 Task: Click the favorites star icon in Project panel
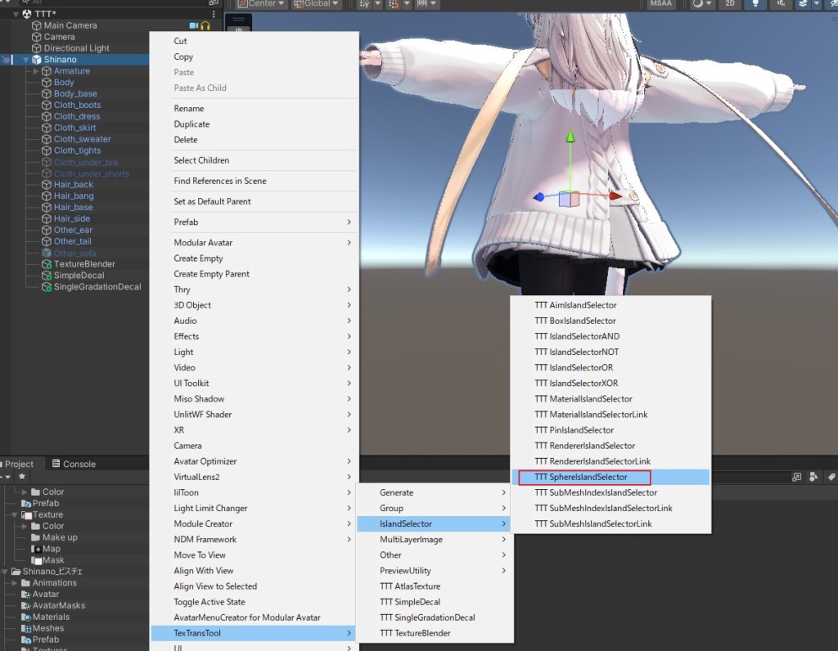point(22,476)
